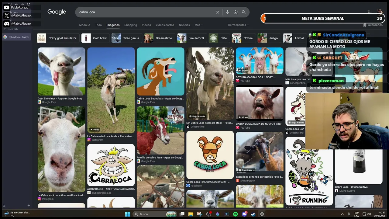Filter by the Juego chip

269,38
